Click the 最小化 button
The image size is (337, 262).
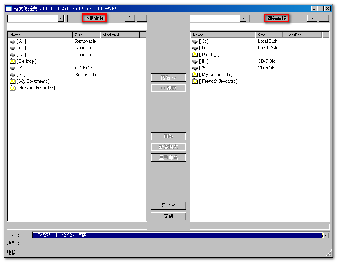pos(168,206)
